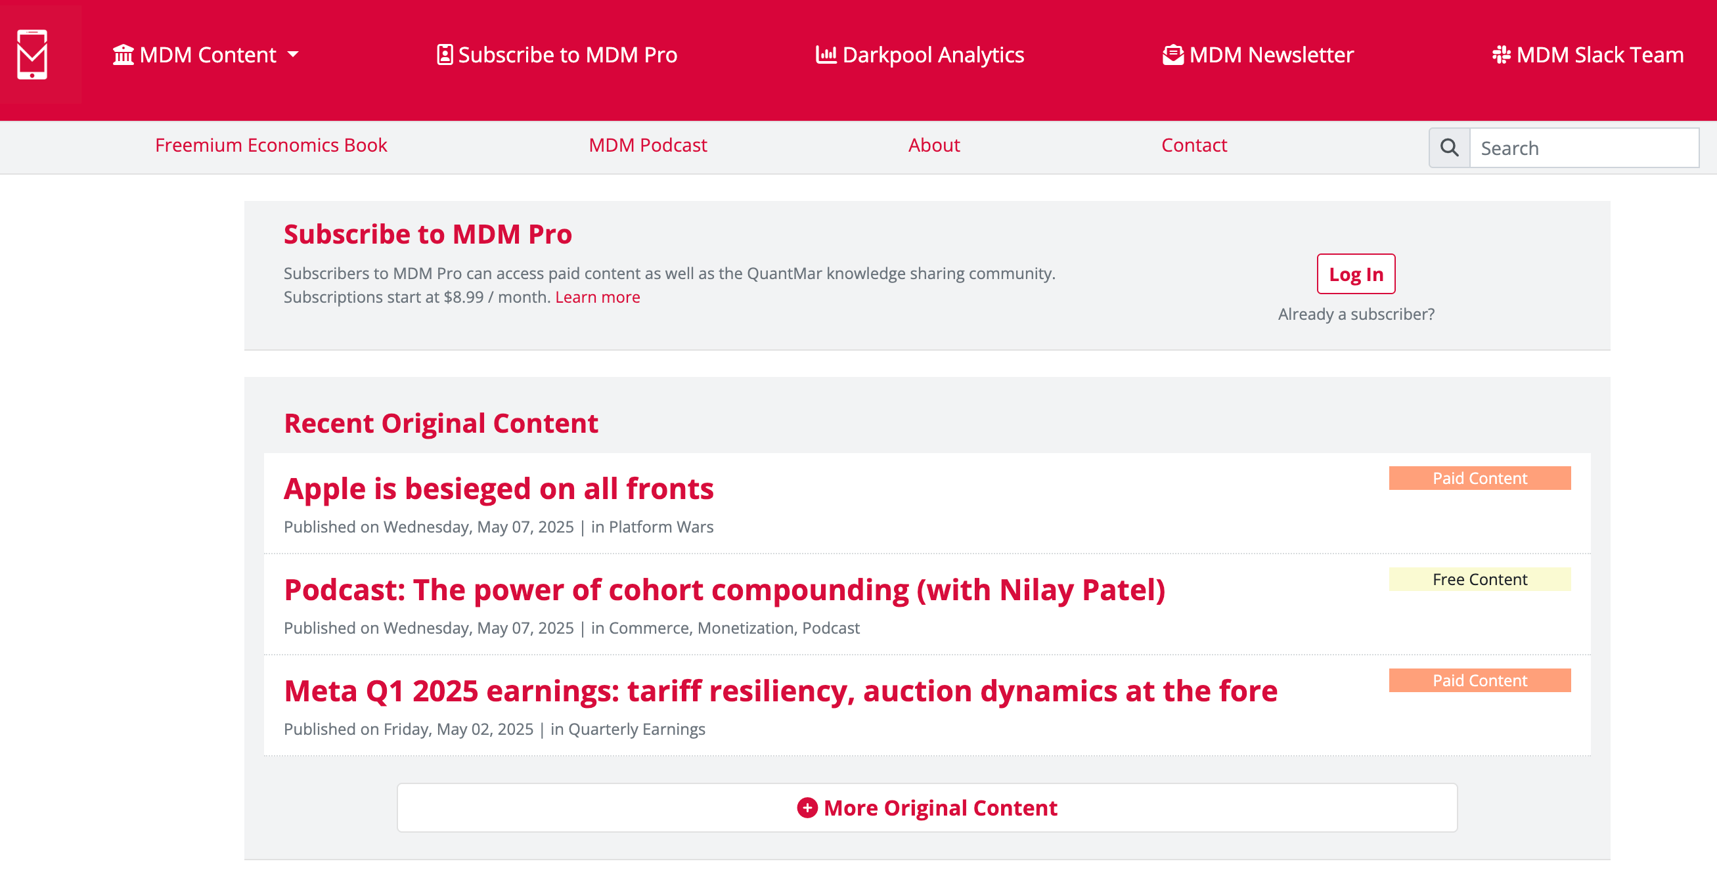
Task: Go to the MDM Podcast menu item
Action: pos(647,145)
